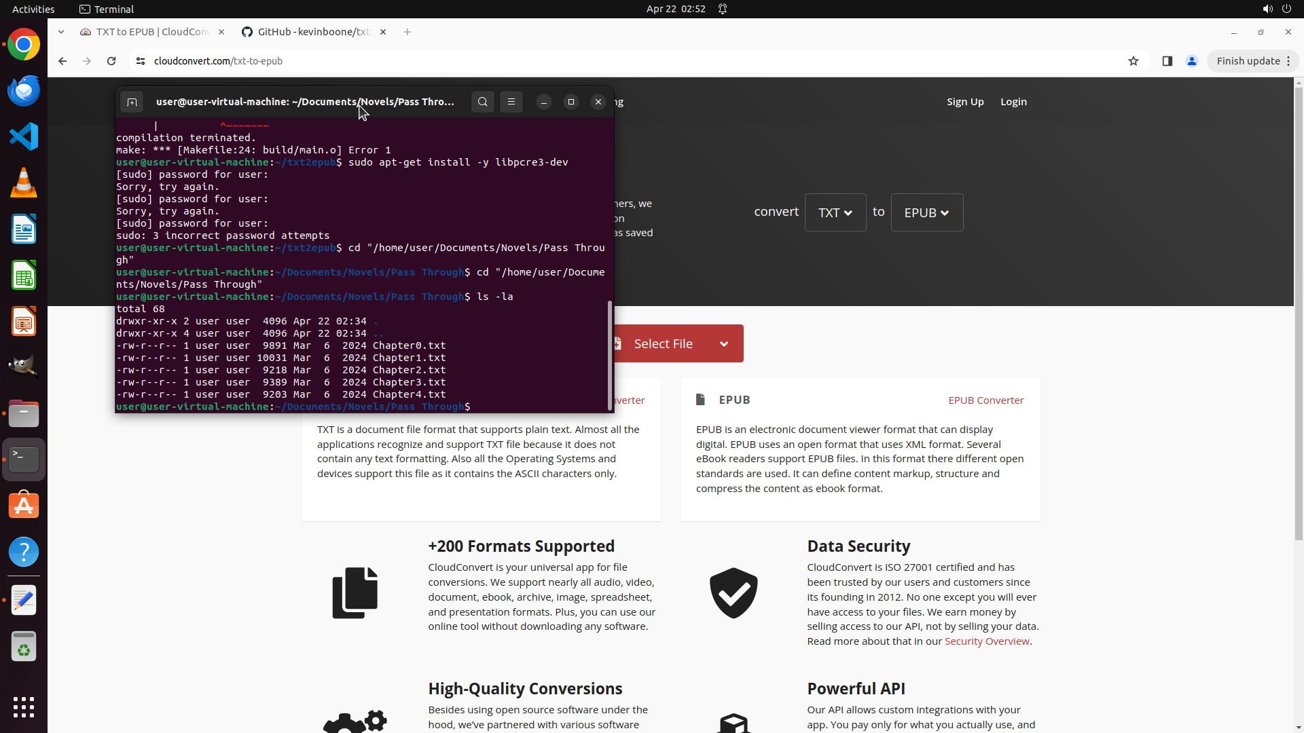Click the terminal window scrollbar

point(609,353)
